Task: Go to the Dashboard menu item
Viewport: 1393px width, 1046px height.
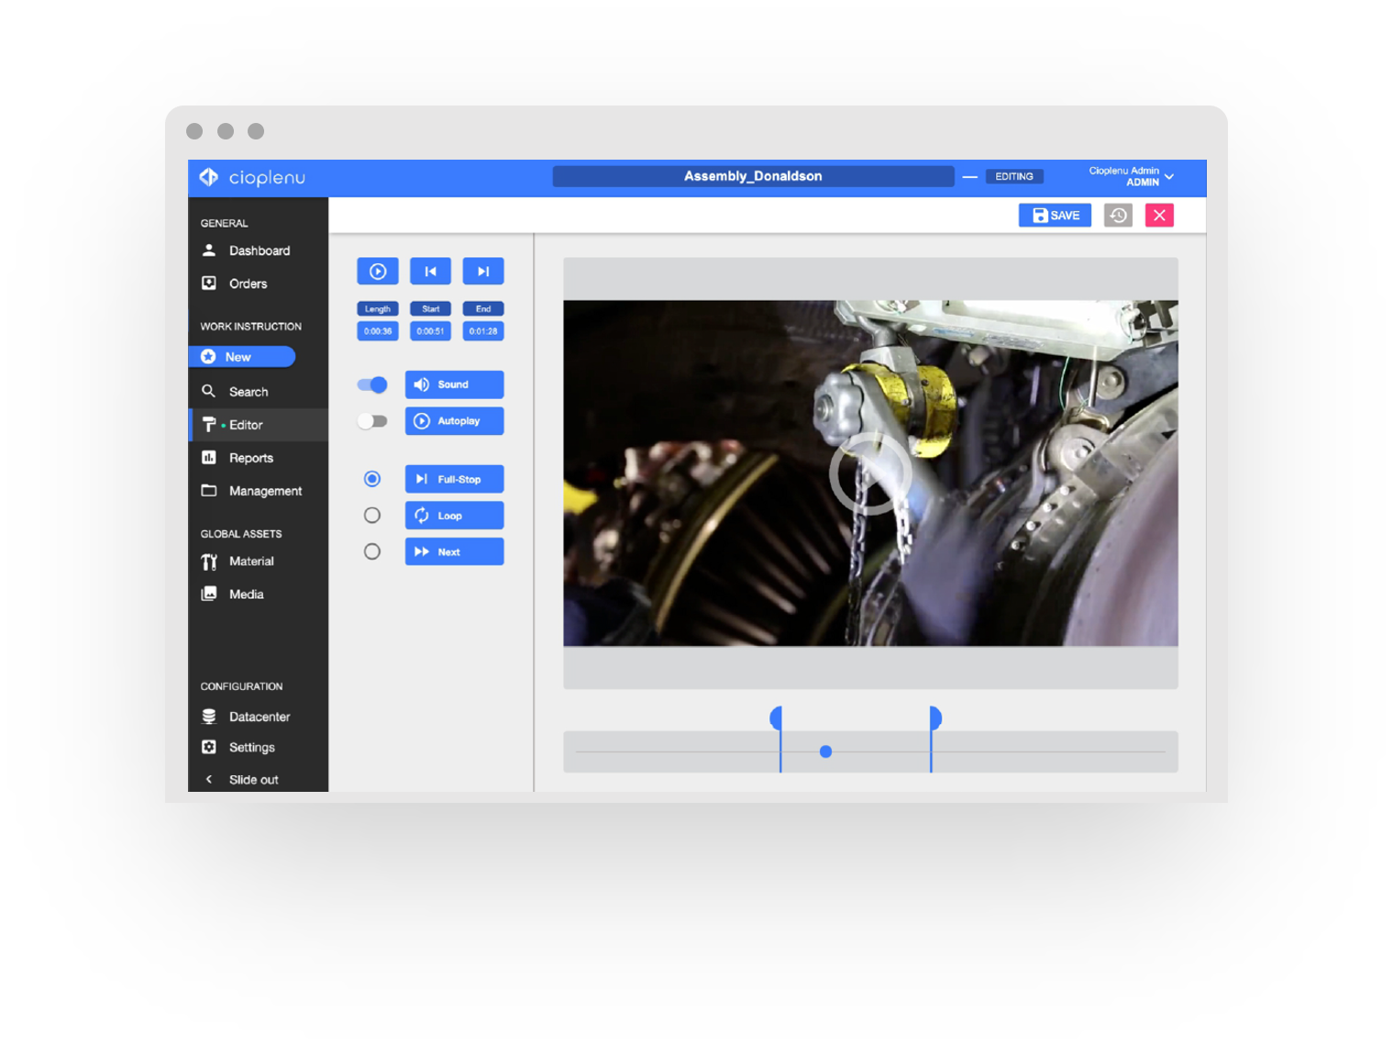Action: tap(259, 250)
